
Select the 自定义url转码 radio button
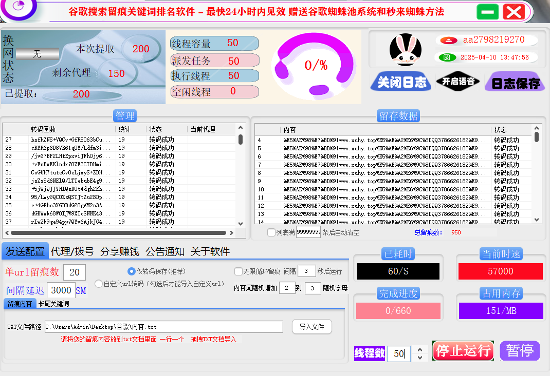(x=98, y=283)
